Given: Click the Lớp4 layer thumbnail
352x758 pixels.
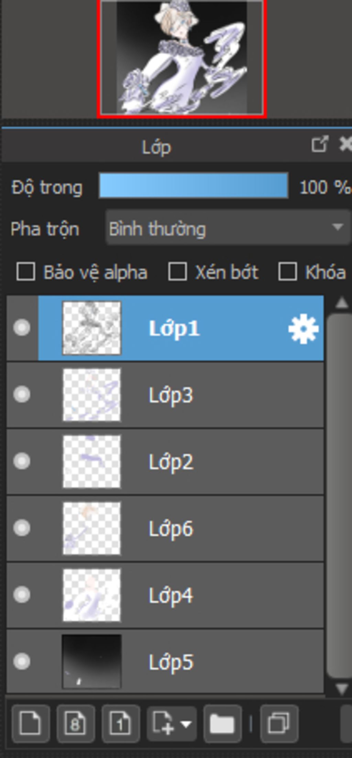Looking at the screenshot, I should (92, 595).
